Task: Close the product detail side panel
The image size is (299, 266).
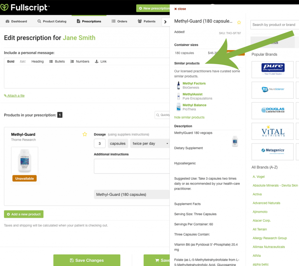Action: 180,9
